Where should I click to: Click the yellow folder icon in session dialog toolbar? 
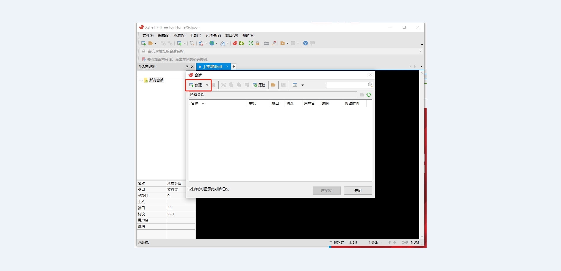point(273,85)
